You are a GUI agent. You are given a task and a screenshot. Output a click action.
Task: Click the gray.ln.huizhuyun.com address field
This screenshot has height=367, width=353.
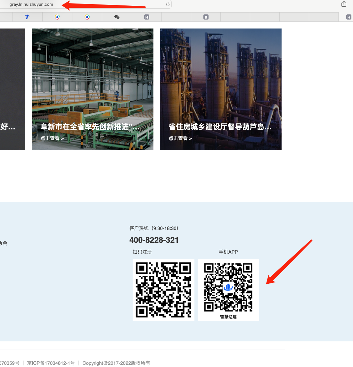pos(86,4)
